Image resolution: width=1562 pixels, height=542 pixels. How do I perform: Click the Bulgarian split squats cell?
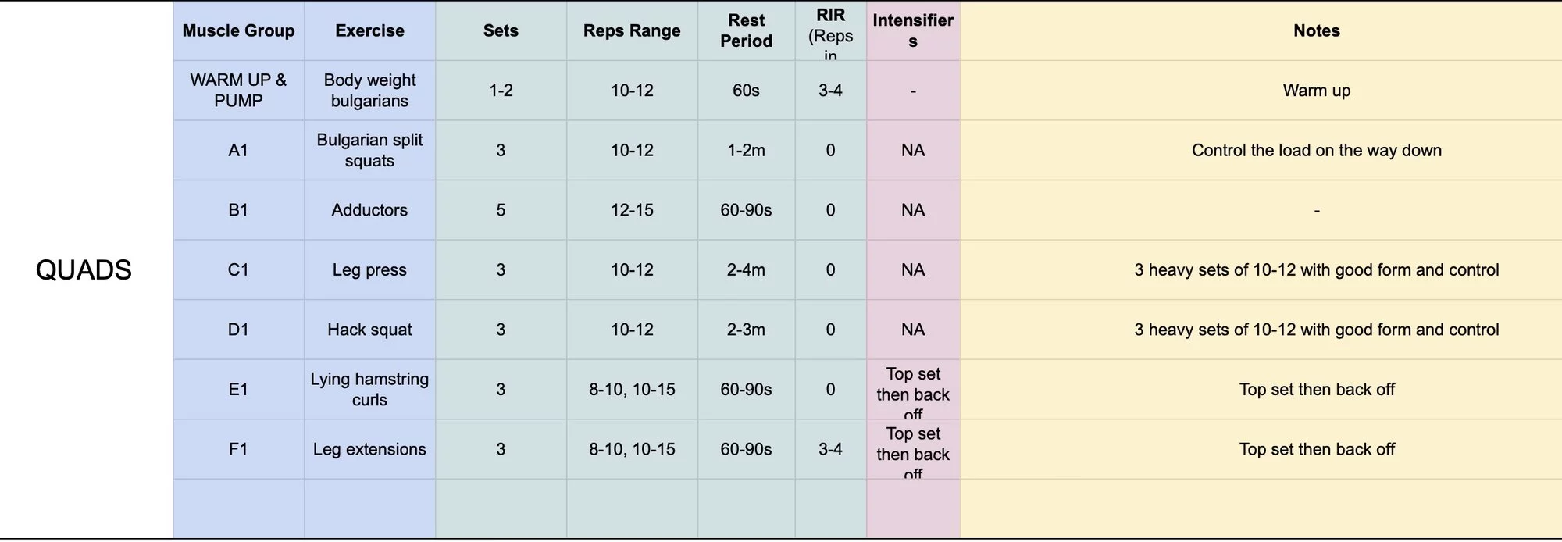pyautogui.click(x=369, y=151)
